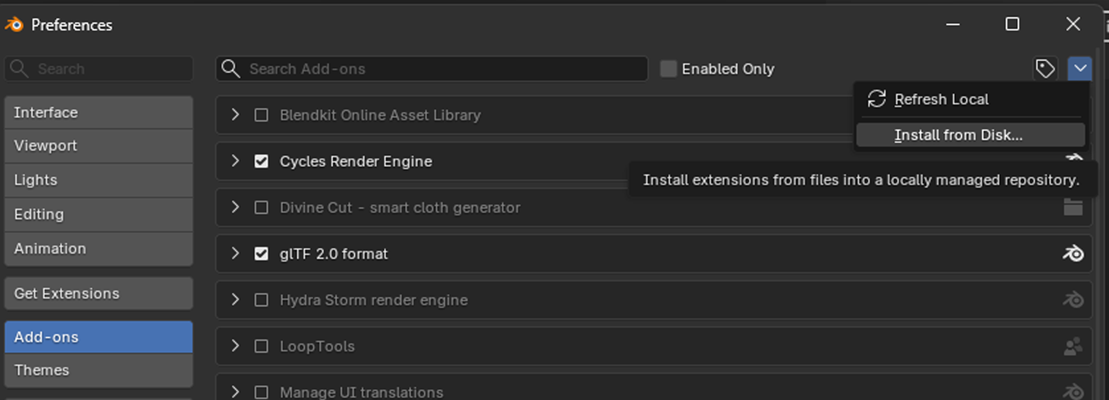Image resolution: width=1109 pixels, height=400 pixels.
Task: Click the Manage UI translations name text
Action: coord(362,392)
